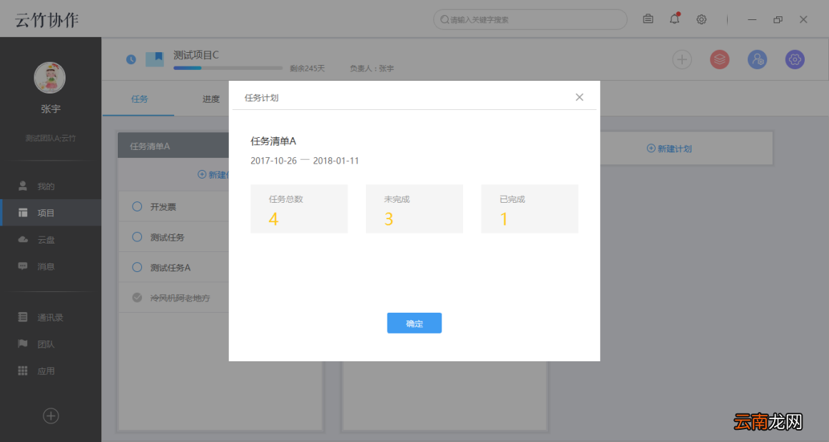Click the 新建计划 link
This screenshot has width=829, height=442.
click(x=669, y=149)
